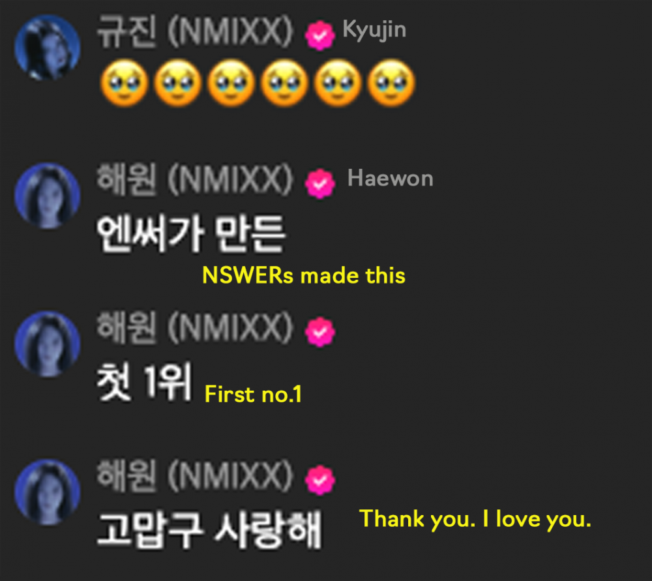Open Kyujin's profile avatar
Image resolution: width=652 pixels, height=581 pixels.
coord(48,48)
